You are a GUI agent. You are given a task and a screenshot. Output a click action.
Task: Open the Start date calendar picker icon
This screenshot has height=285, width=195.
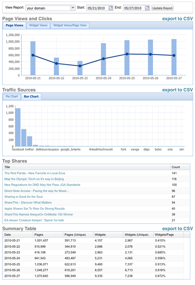[x=111, y=8]
